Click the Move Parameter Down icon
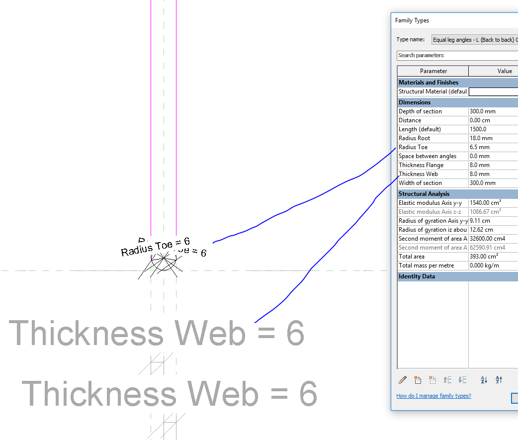Screen dimensions: 518x440 pyautogui.click(x=462, y=380)
